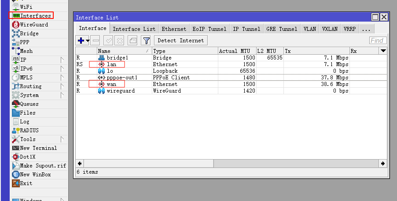Click the comment note icon in toolbar
This screenshot has width=397, height=201.
pos(132,41)
